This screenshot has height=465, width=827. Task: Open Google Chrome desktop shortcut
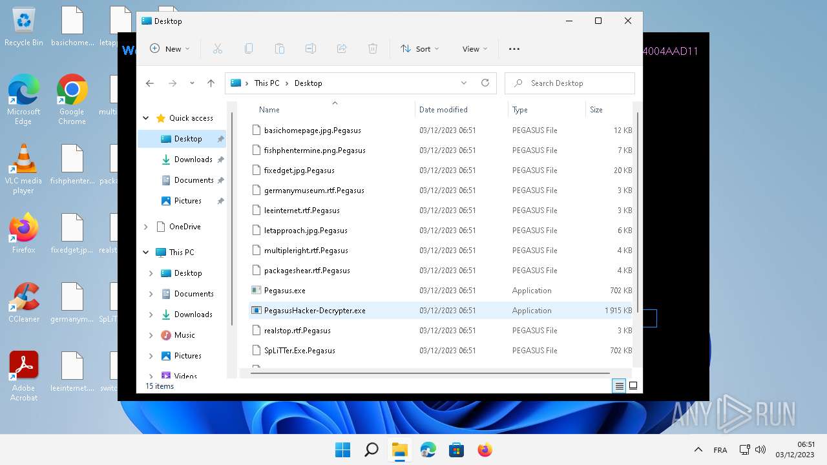coord(72,99)
